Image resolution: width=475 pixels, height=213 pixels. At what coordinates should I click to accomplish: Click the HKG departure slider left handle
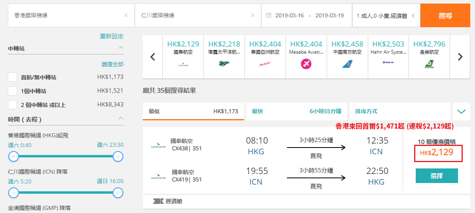(x=13, y=157)
